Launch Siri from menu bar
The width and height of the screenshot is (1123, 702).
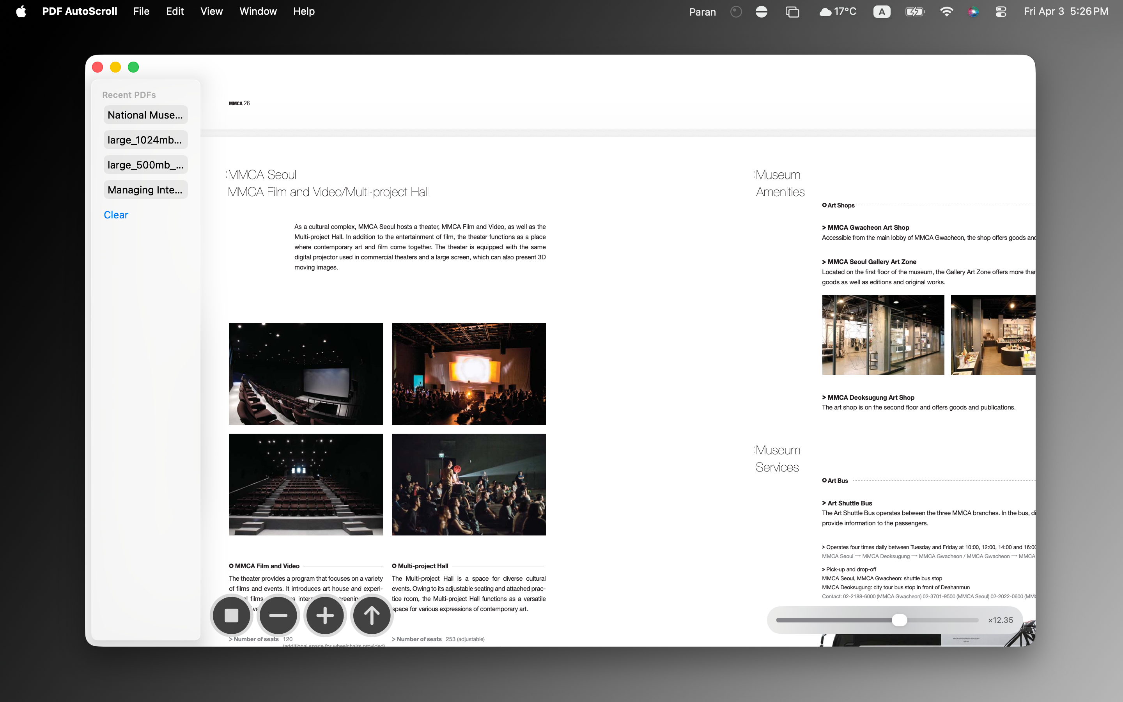(x=973, y=12)
